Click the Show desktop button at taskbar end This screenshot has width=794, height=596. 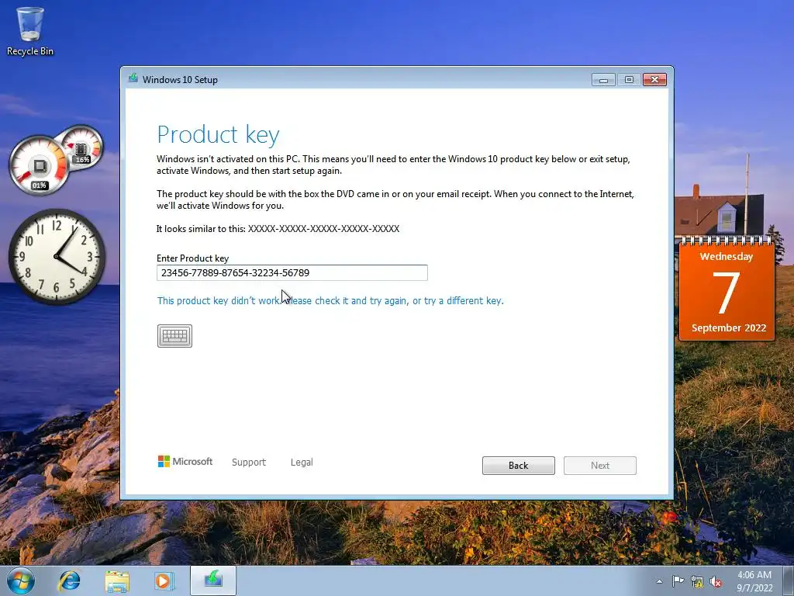[789, 580]
